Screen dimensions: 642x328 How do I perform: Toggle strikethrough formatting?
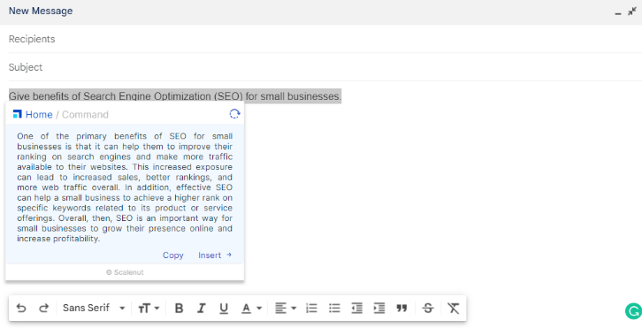click(428, 308)
